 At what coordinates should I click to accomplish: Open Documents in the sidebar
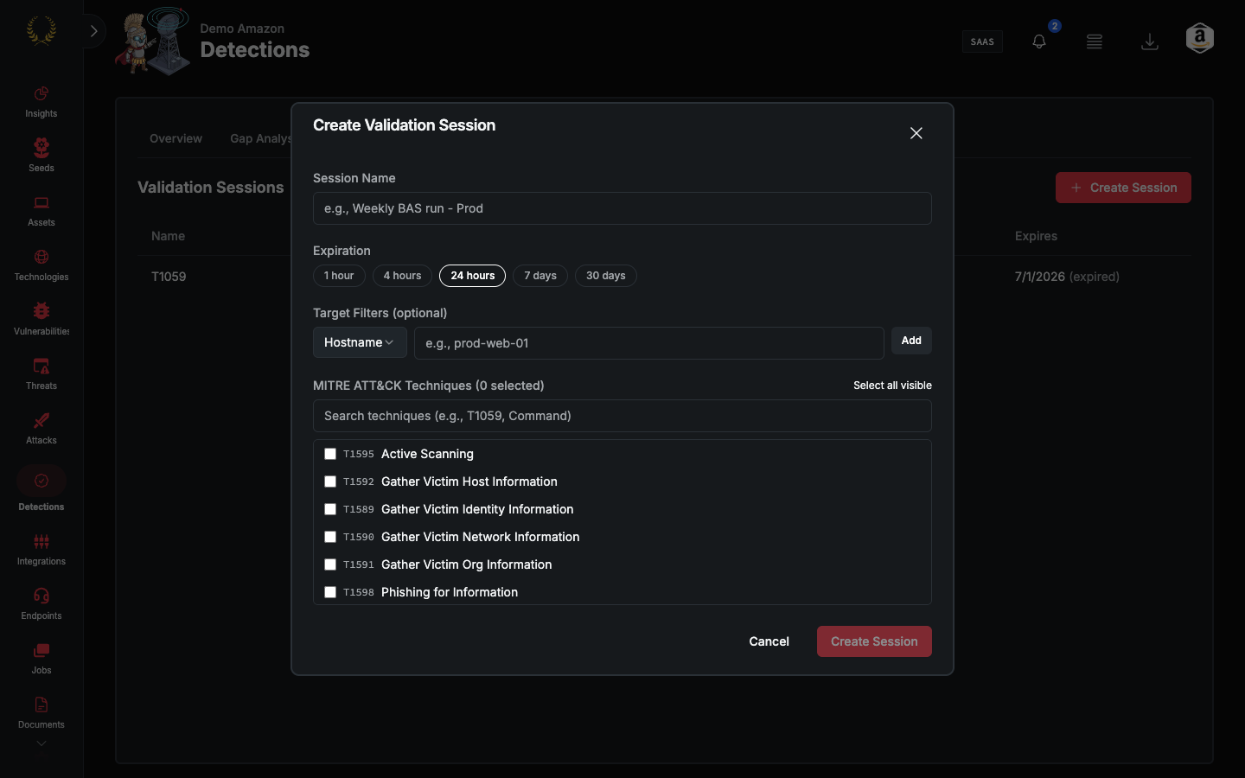(x=41, y=713)
